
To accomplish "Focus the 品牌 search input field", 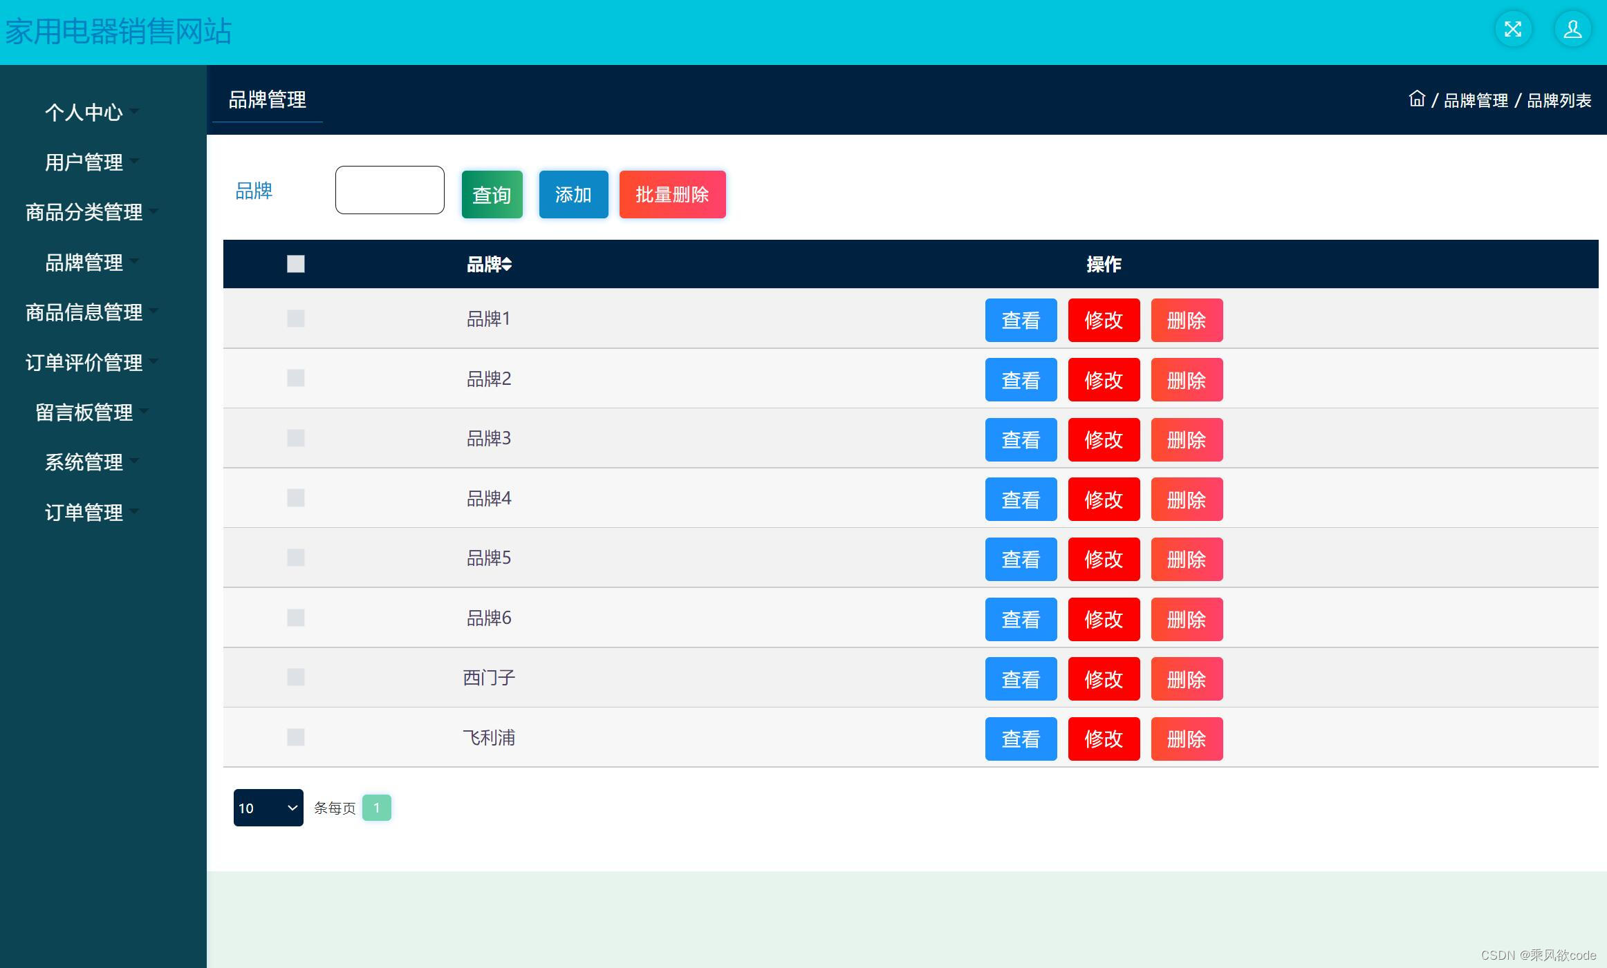I will pos(389,190).
